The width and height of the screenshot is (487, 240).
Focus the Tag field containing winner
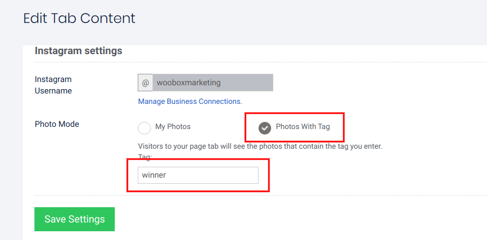tap(198, 175)
